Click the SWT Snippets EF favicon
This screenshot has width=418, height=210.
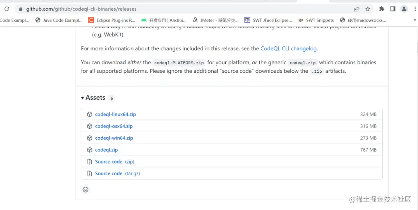(301, 20)
